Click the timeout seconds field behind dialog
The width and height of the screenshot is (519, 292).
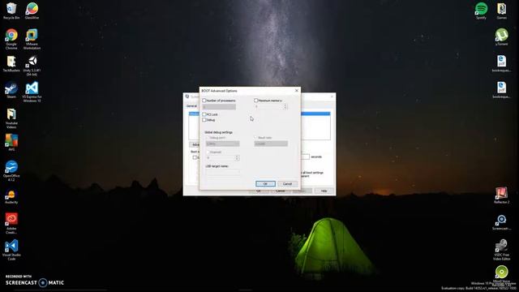(305, 157)
